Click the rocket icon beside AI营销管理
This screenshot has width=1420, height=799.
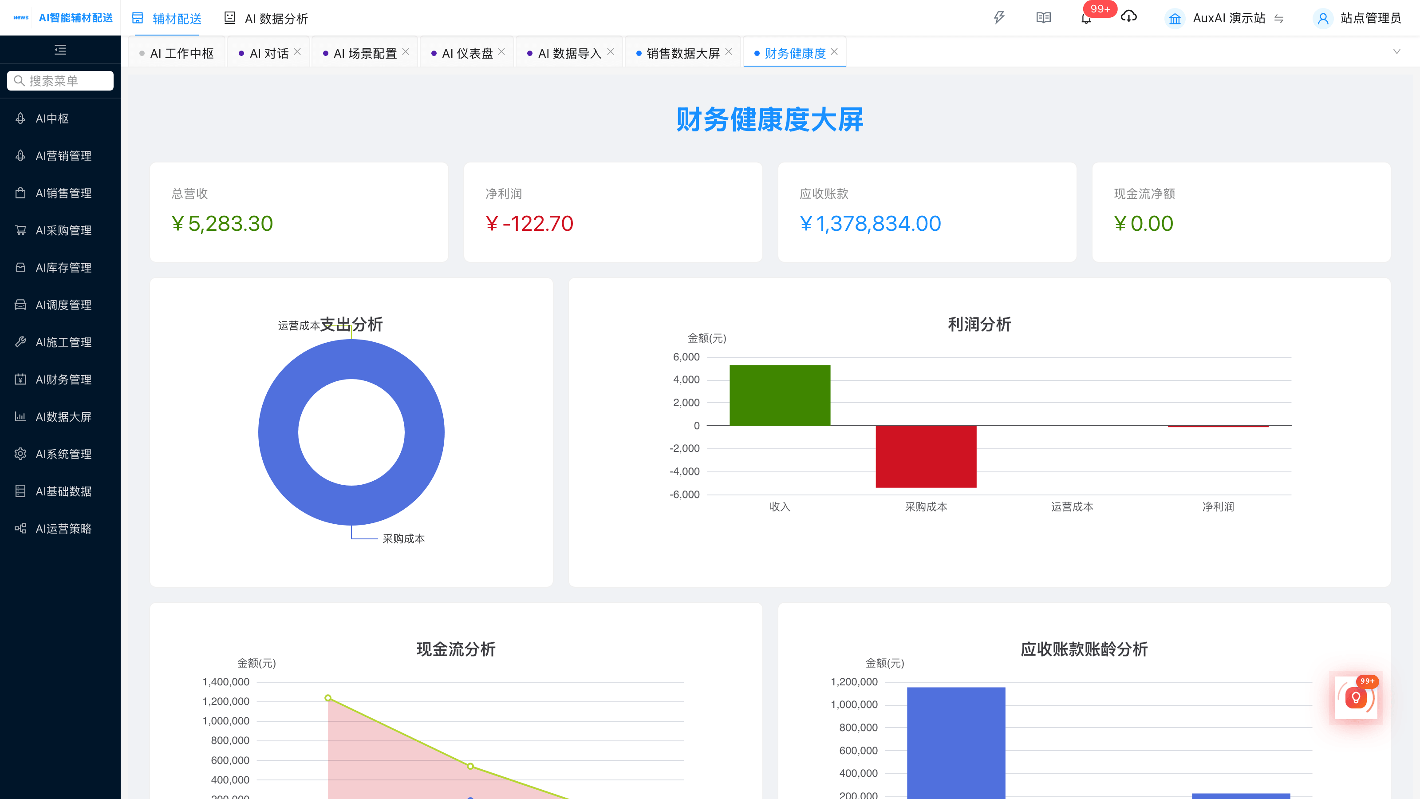[20, 155]
